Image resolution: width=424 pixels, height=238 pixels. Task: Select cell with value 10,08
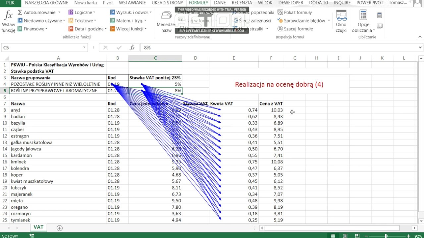(271, 162)
